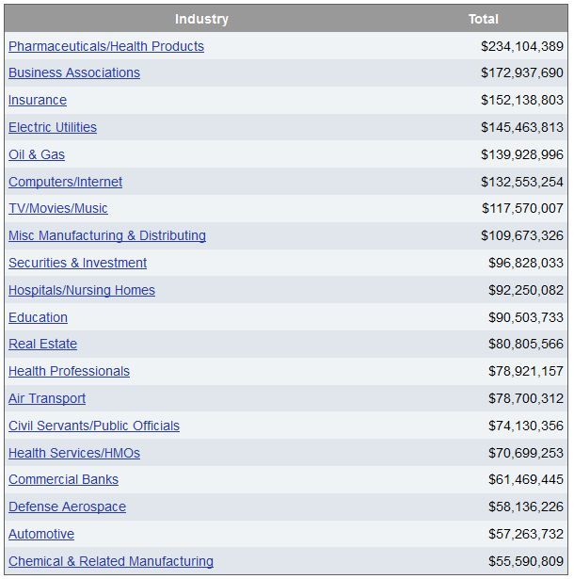This screenshot has height=579, width=574.
Task: Select the Electric Utilities link
Action: point(53,127)
